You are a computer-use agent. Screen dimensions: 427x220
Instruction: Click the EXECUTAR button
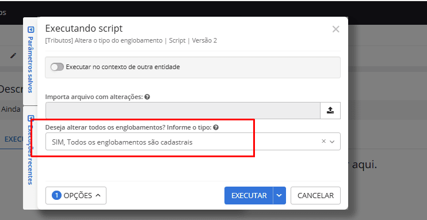(249, 195)
